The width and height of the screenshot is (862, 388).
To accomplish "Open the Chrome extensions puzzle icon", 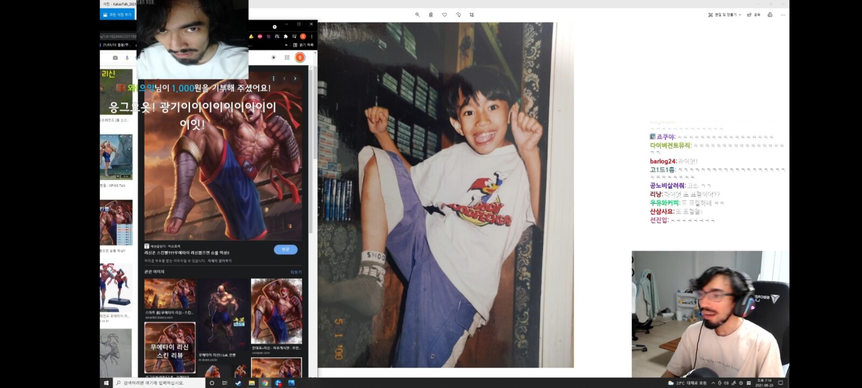I will tap(286, 36).
